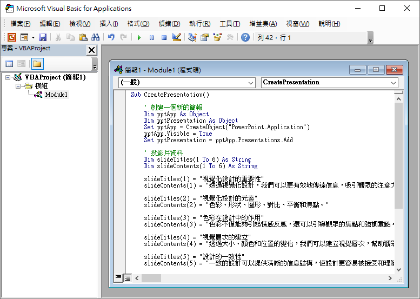Click the 列 42，行 1 position indicator
420x299 pixels.
(274, 37)
